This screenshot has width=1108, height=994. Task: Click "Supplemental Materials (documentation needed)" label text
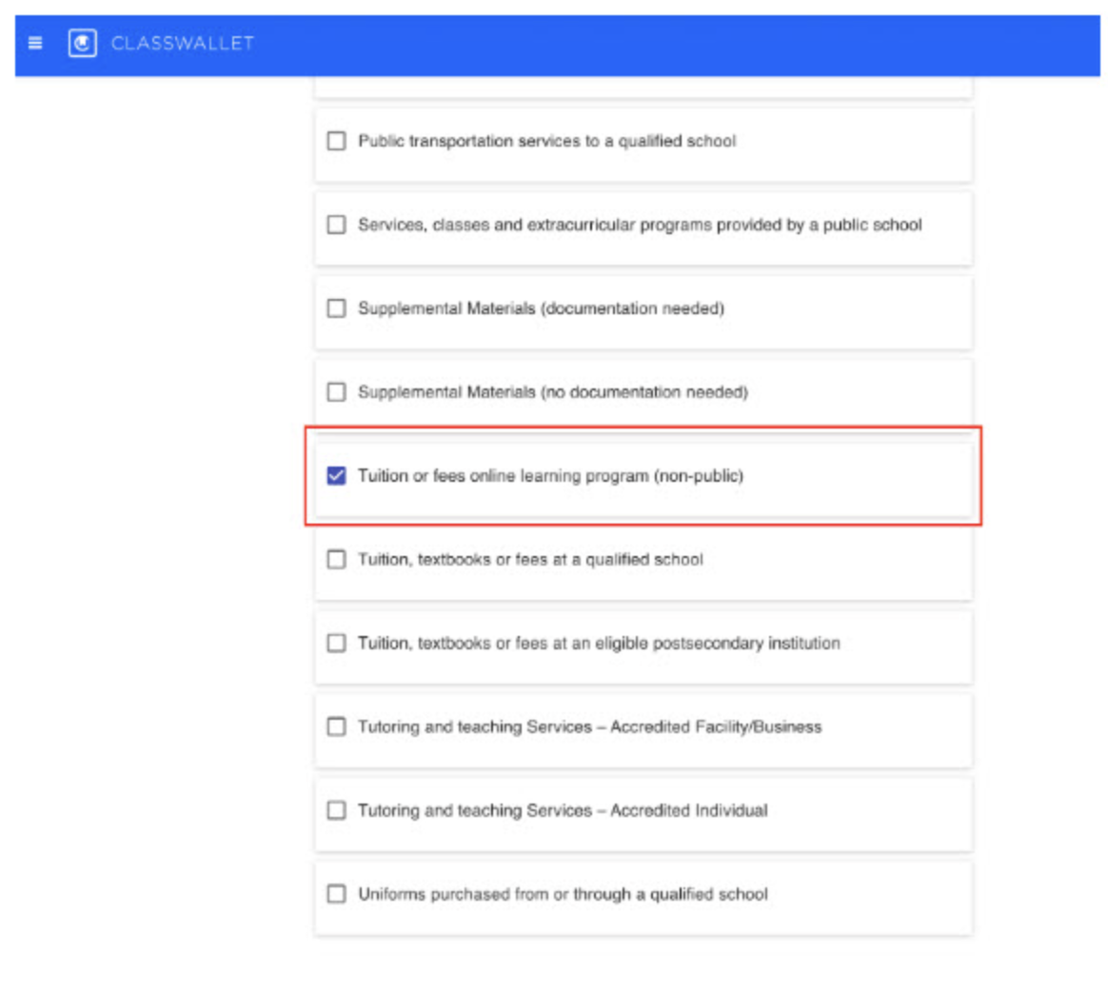541,308
